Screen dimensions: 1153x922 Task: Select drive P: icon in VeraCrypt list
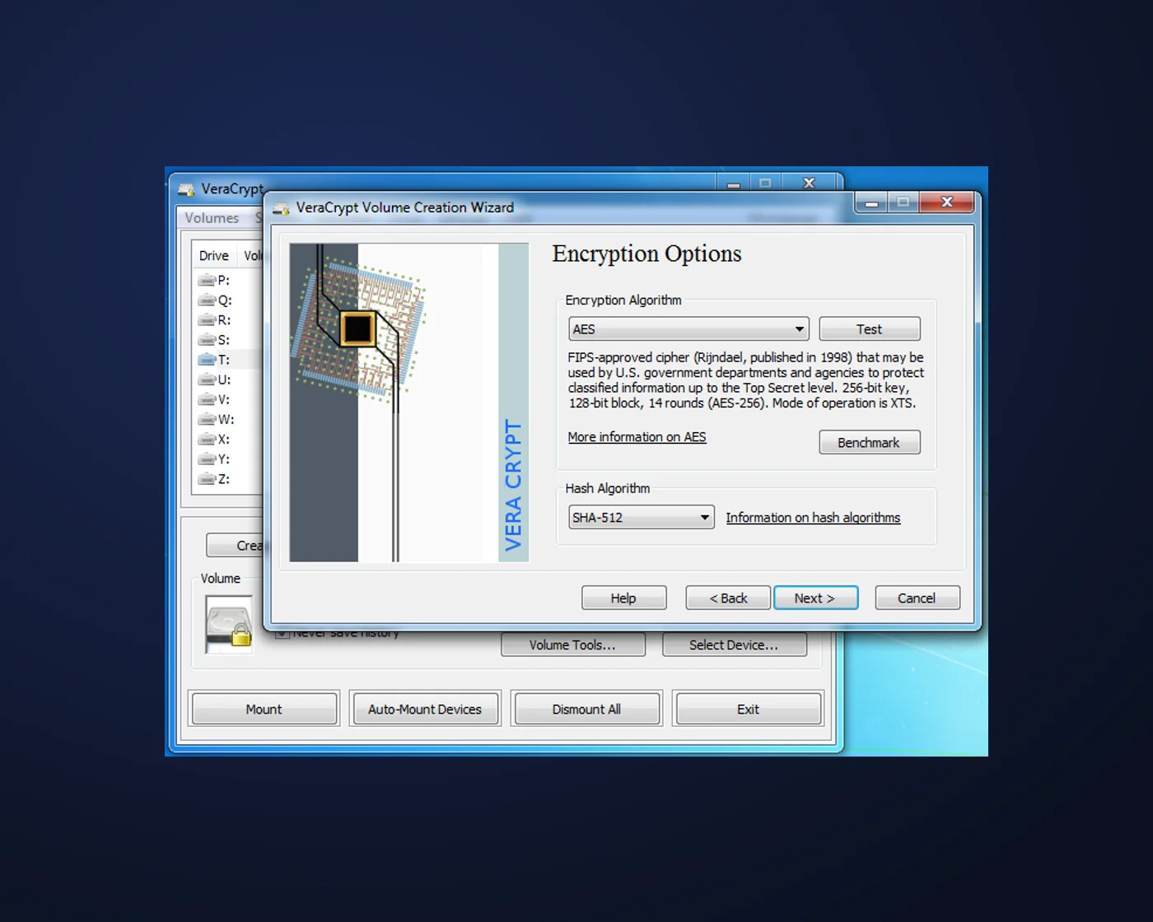(207, 281)
